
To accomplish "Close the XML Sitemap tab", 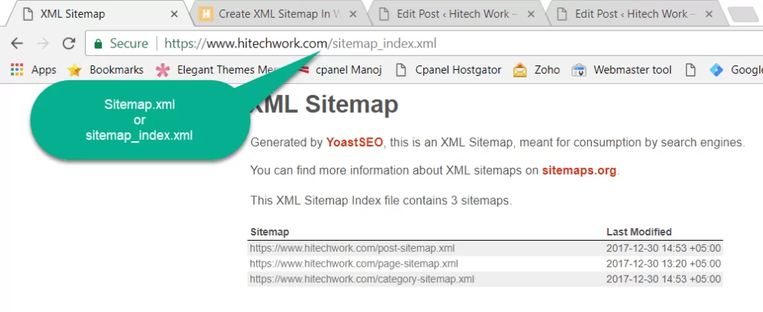I will [x=174, y=14].
